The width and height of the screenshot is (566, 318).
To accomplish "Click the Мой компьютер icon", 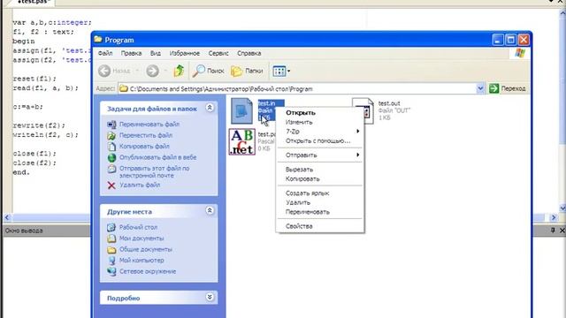I will [x=112, y=261].
